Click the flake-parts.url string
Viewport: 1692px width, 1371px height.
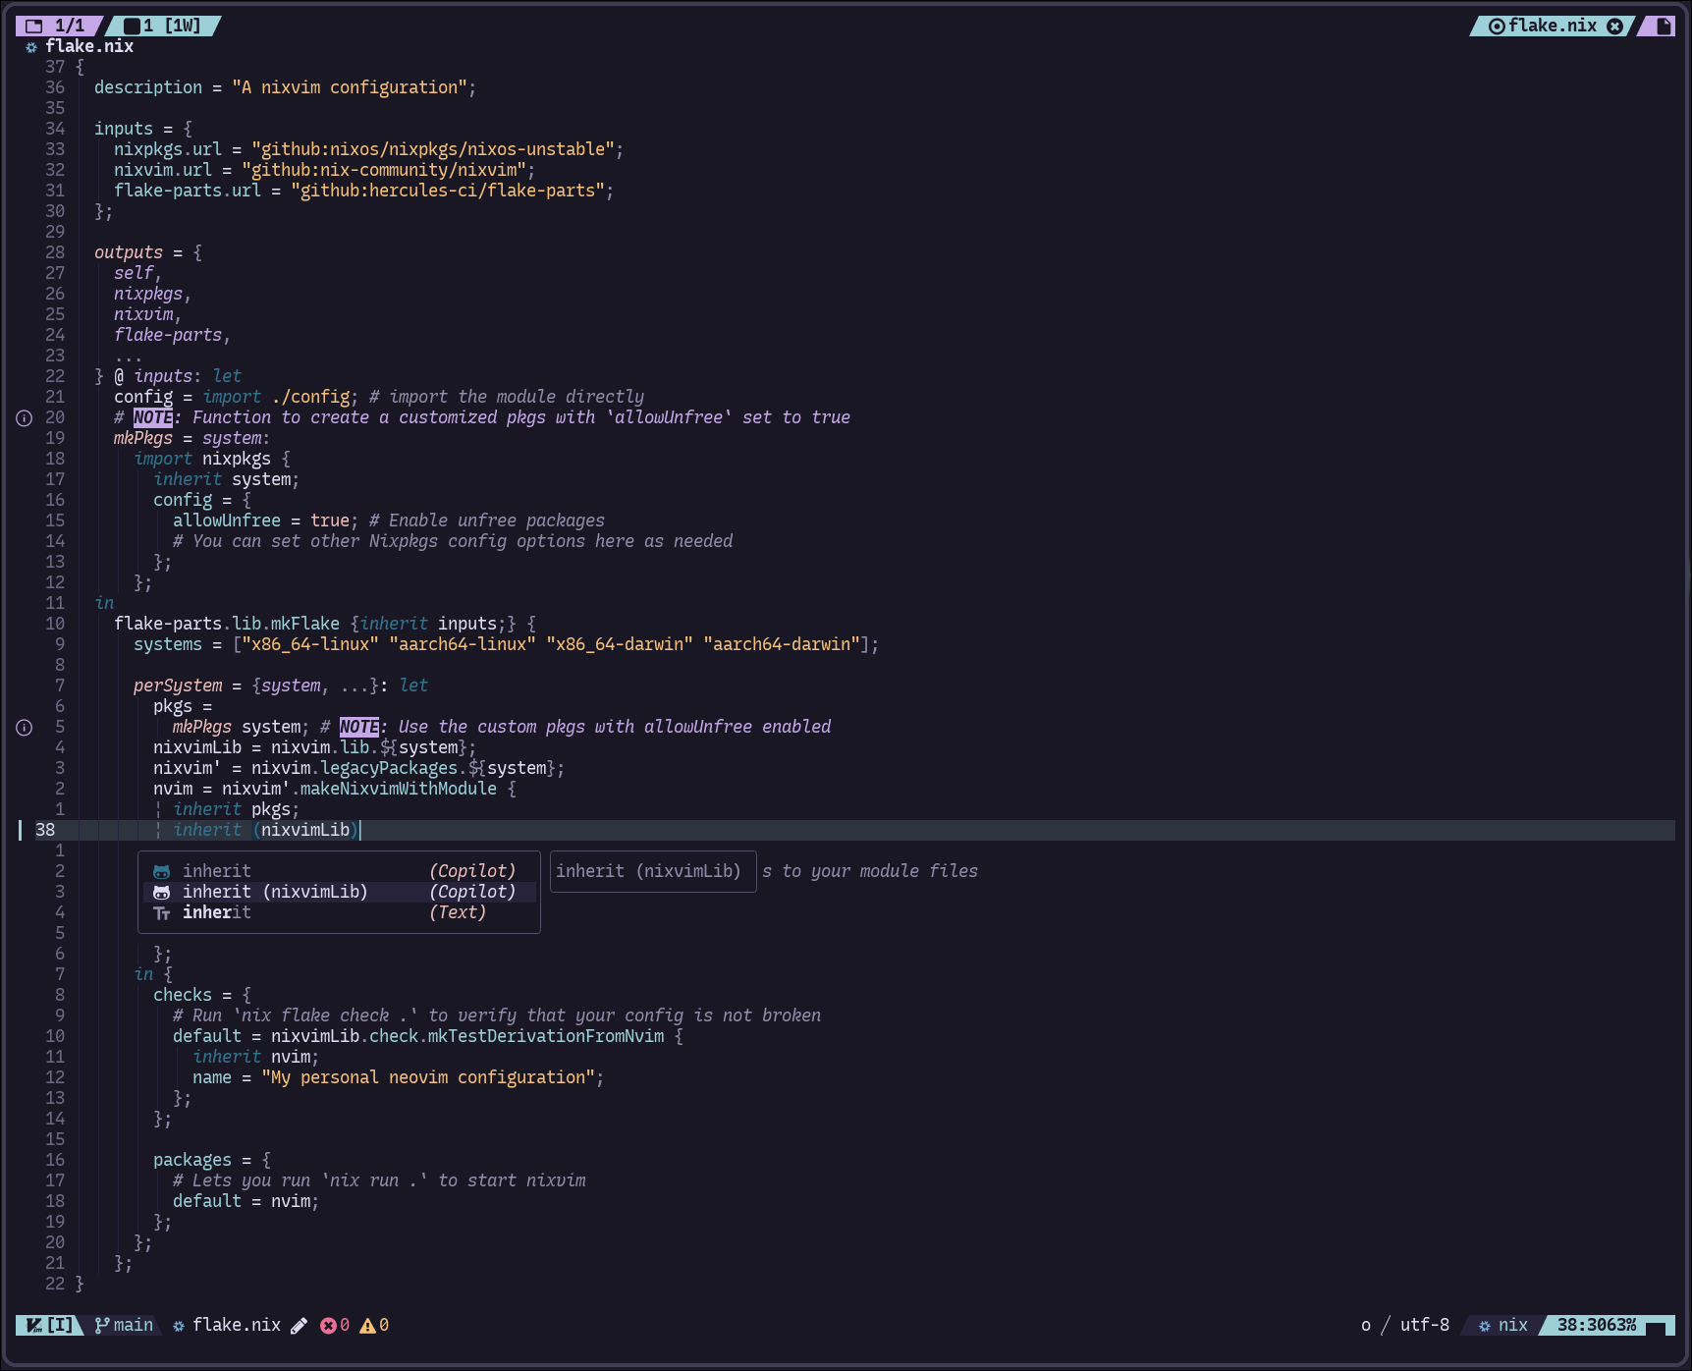(x=448, y=191)
